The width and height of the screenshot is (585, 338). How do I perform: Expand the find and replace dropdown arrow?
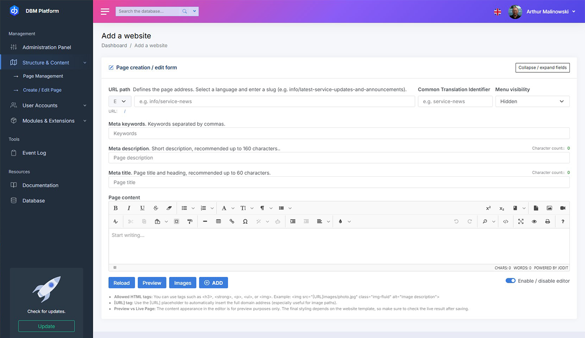click(x=494, y=222)
